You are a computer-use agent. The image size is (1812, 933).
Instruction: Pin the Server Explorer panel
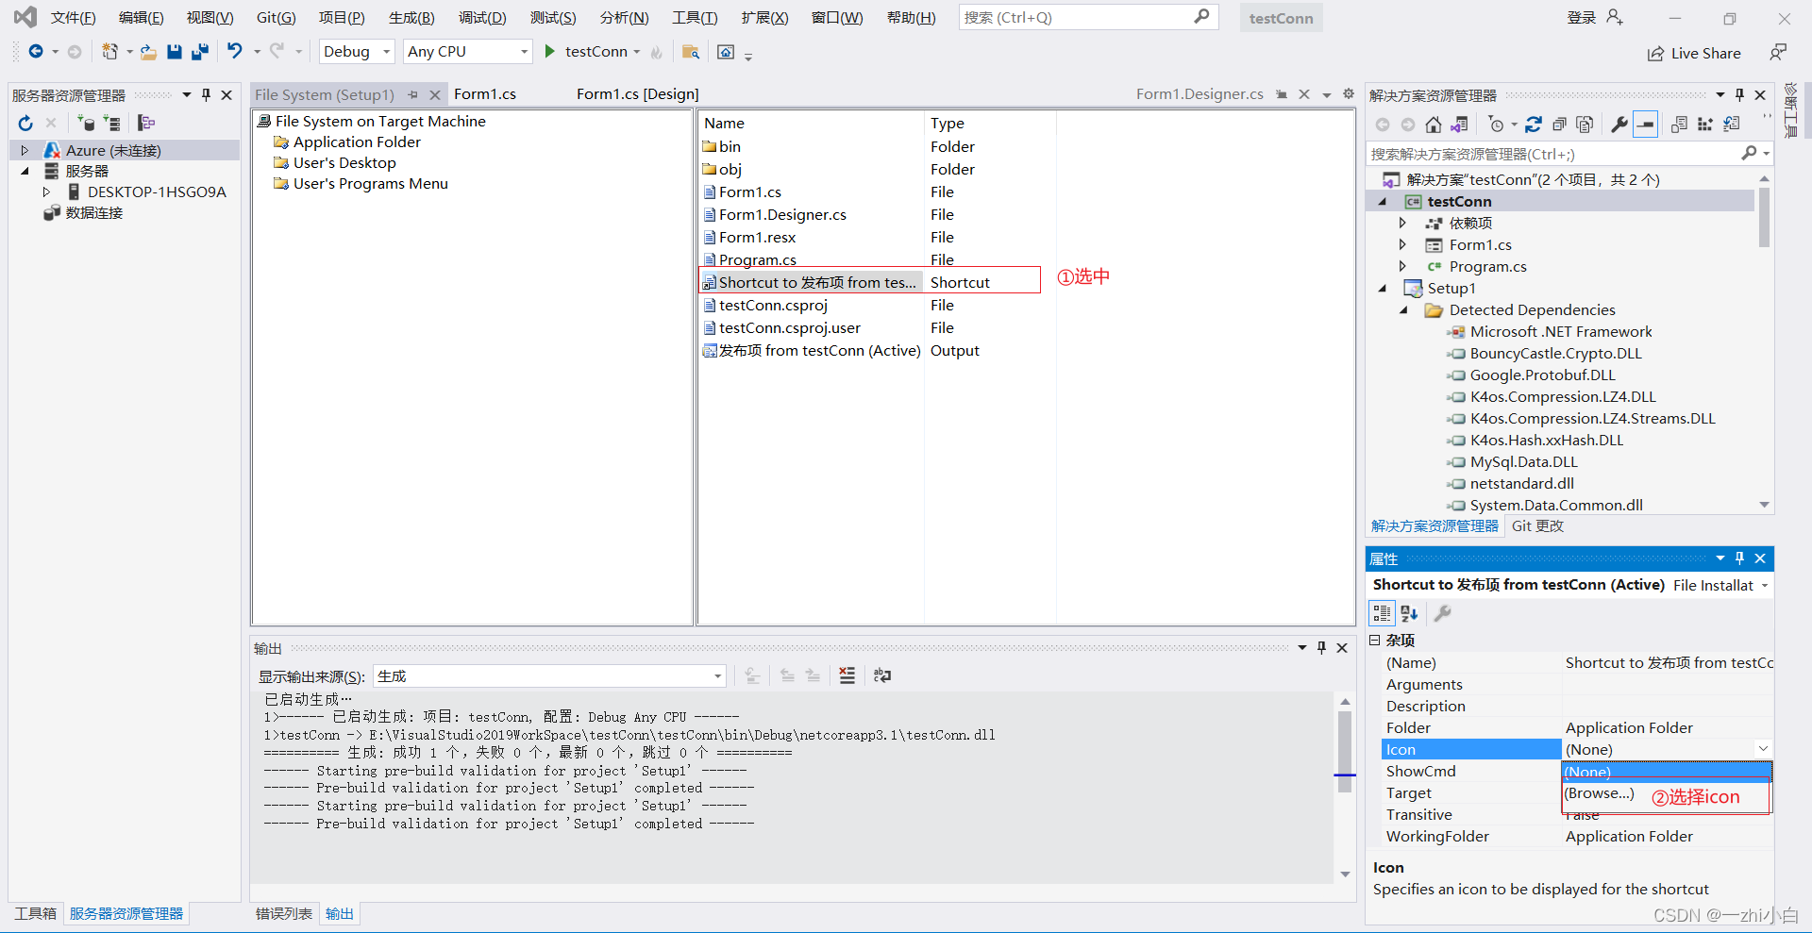tap(206, 95)
